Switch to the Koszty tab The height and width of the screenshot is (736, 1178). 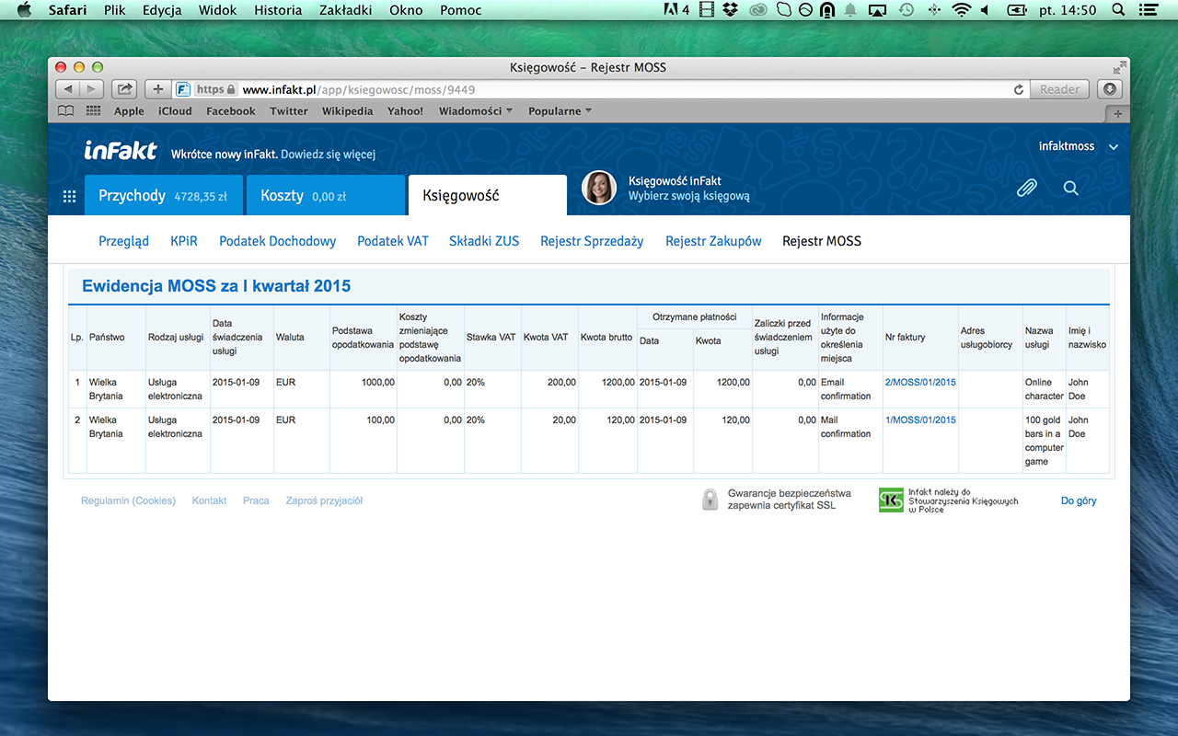coord(325,196)
